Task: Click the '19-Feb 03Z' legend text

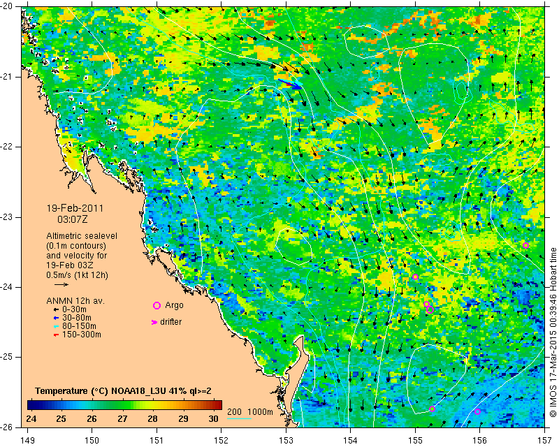Action: pyautogui.click(x=71, y=265)
